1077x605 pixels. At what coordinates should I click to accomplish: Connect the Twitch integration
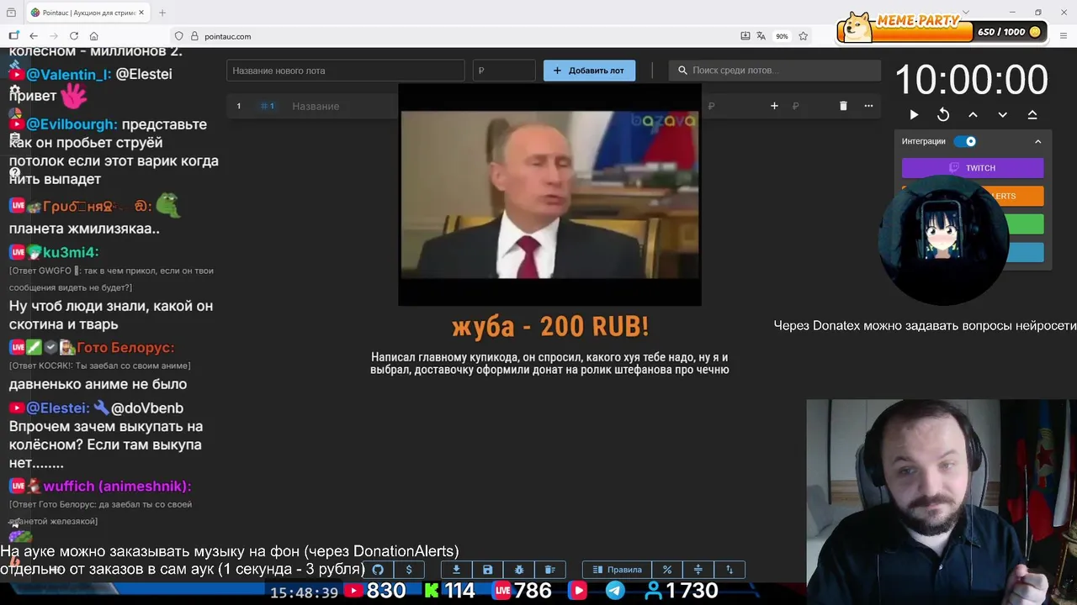point(973,168)
